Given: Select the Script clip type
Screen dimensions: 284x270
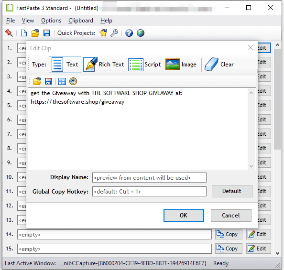Looking at the screenshot, I should point(144,65).
